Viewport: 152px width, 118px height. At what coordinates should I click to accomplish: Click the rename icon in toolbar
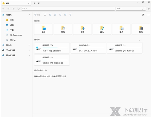click(60, 15)
